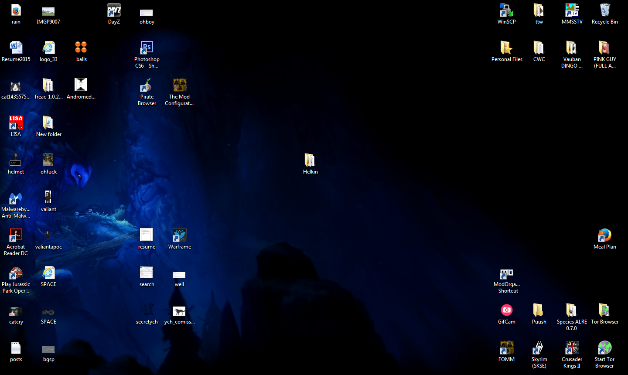This screenshot has height=375, width=628.
Task: Select the PINK GUY archive folder
Action: (604, 48)
